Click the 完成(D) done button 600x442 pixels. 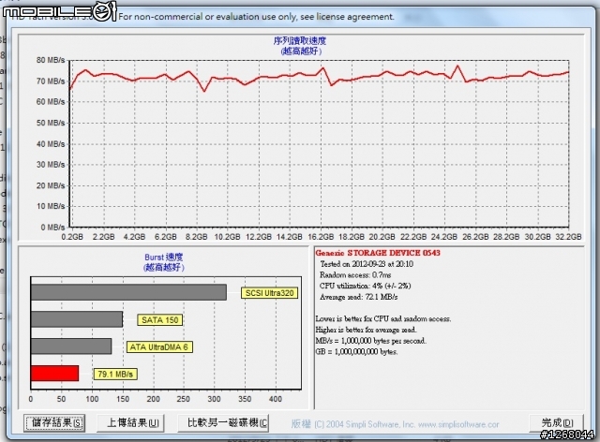coord(556,423)
